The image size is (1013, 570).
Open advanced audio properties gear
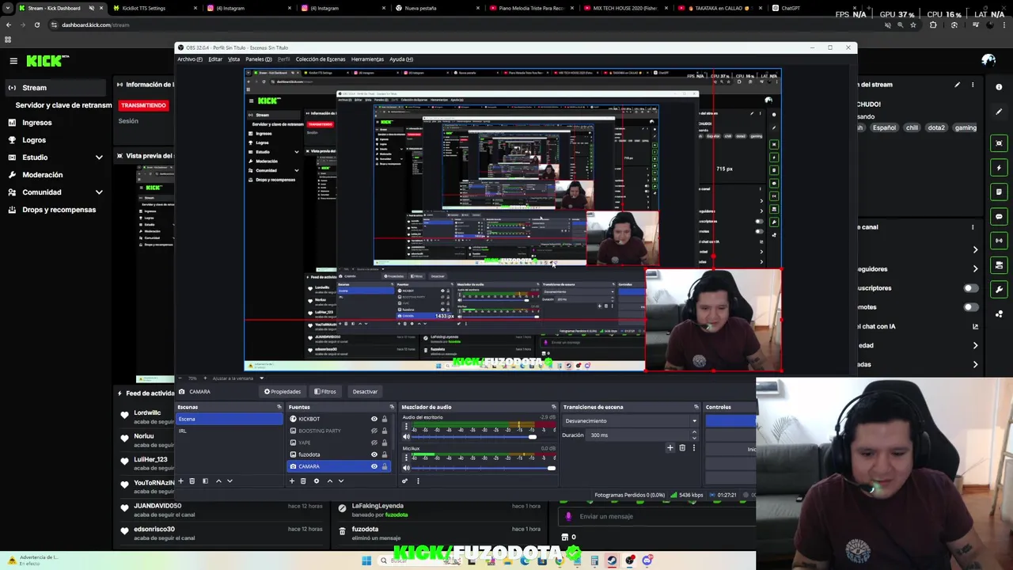(x=404, y=481)
